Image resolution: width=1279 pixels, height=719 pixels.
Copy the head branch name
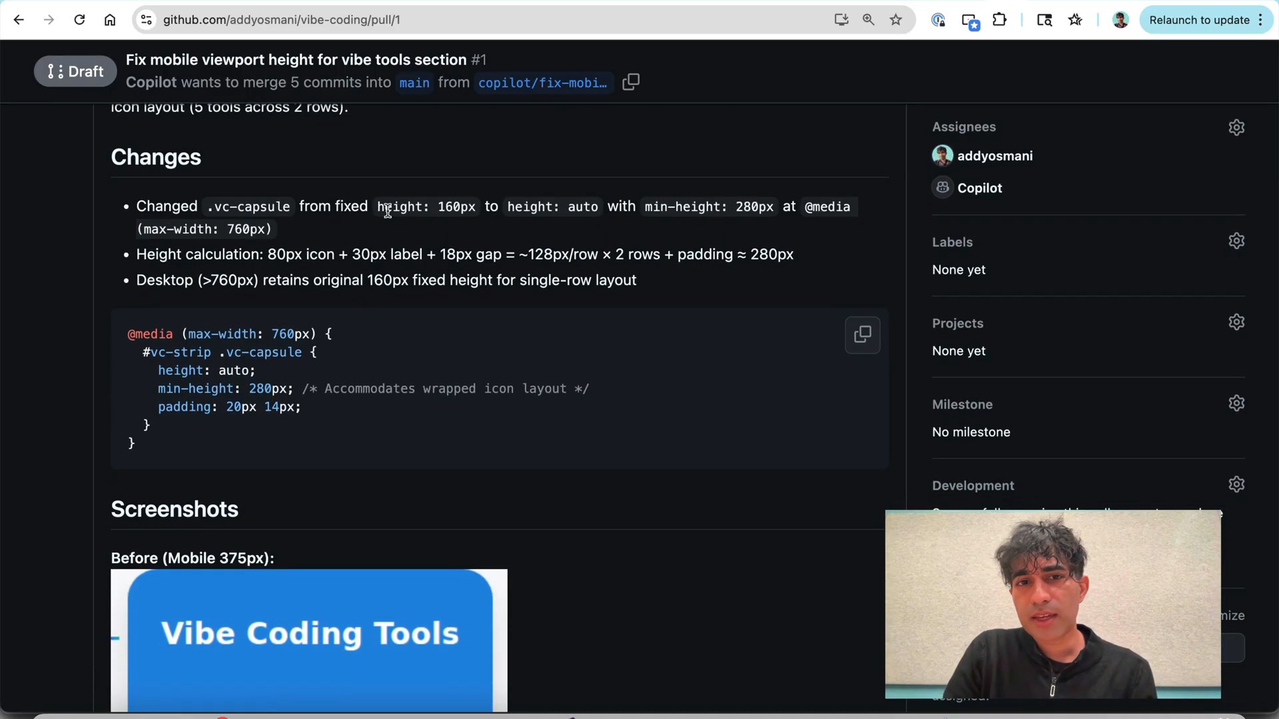click(x=631, y=82)
